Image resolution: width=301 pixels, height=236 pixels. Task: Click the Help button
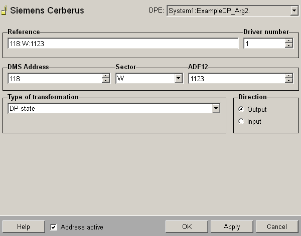(24, 226)
